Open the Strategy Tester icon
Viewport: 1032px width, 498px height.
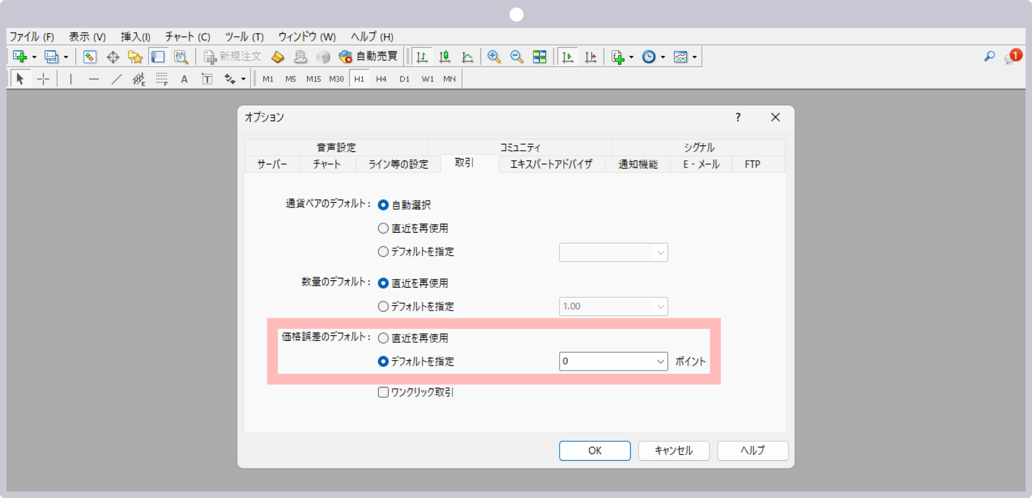tap(181, 56)
